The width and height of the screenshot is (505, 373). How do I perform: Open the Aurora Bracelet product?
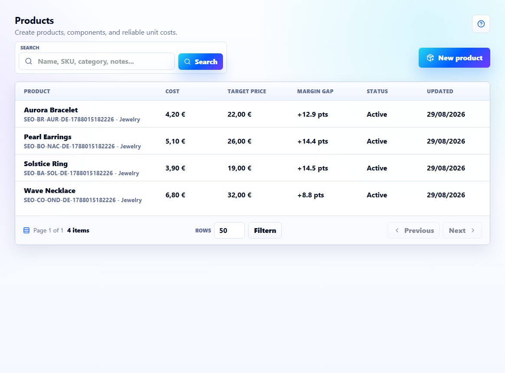point(51,110)
